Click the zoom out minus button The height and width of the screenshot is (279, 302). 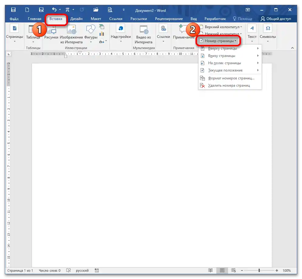242,271
